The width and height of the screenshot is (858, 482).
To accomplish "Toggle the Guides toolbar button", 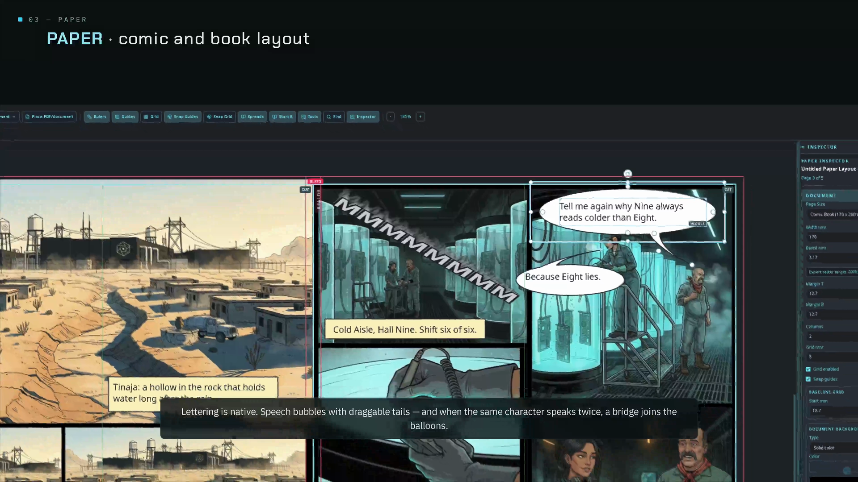I will tap(125, 117).
